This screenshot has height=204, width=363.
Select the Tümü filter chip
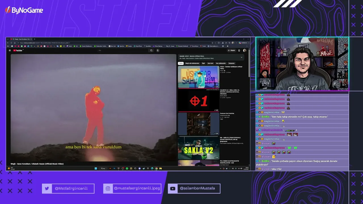181,63
